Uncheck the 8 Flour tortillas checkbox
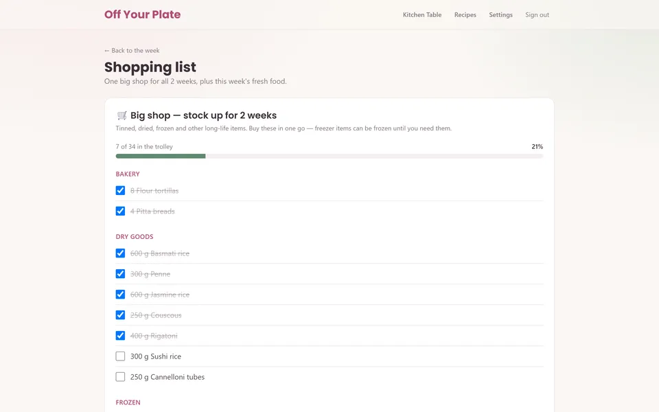 (x=120, y=190)
